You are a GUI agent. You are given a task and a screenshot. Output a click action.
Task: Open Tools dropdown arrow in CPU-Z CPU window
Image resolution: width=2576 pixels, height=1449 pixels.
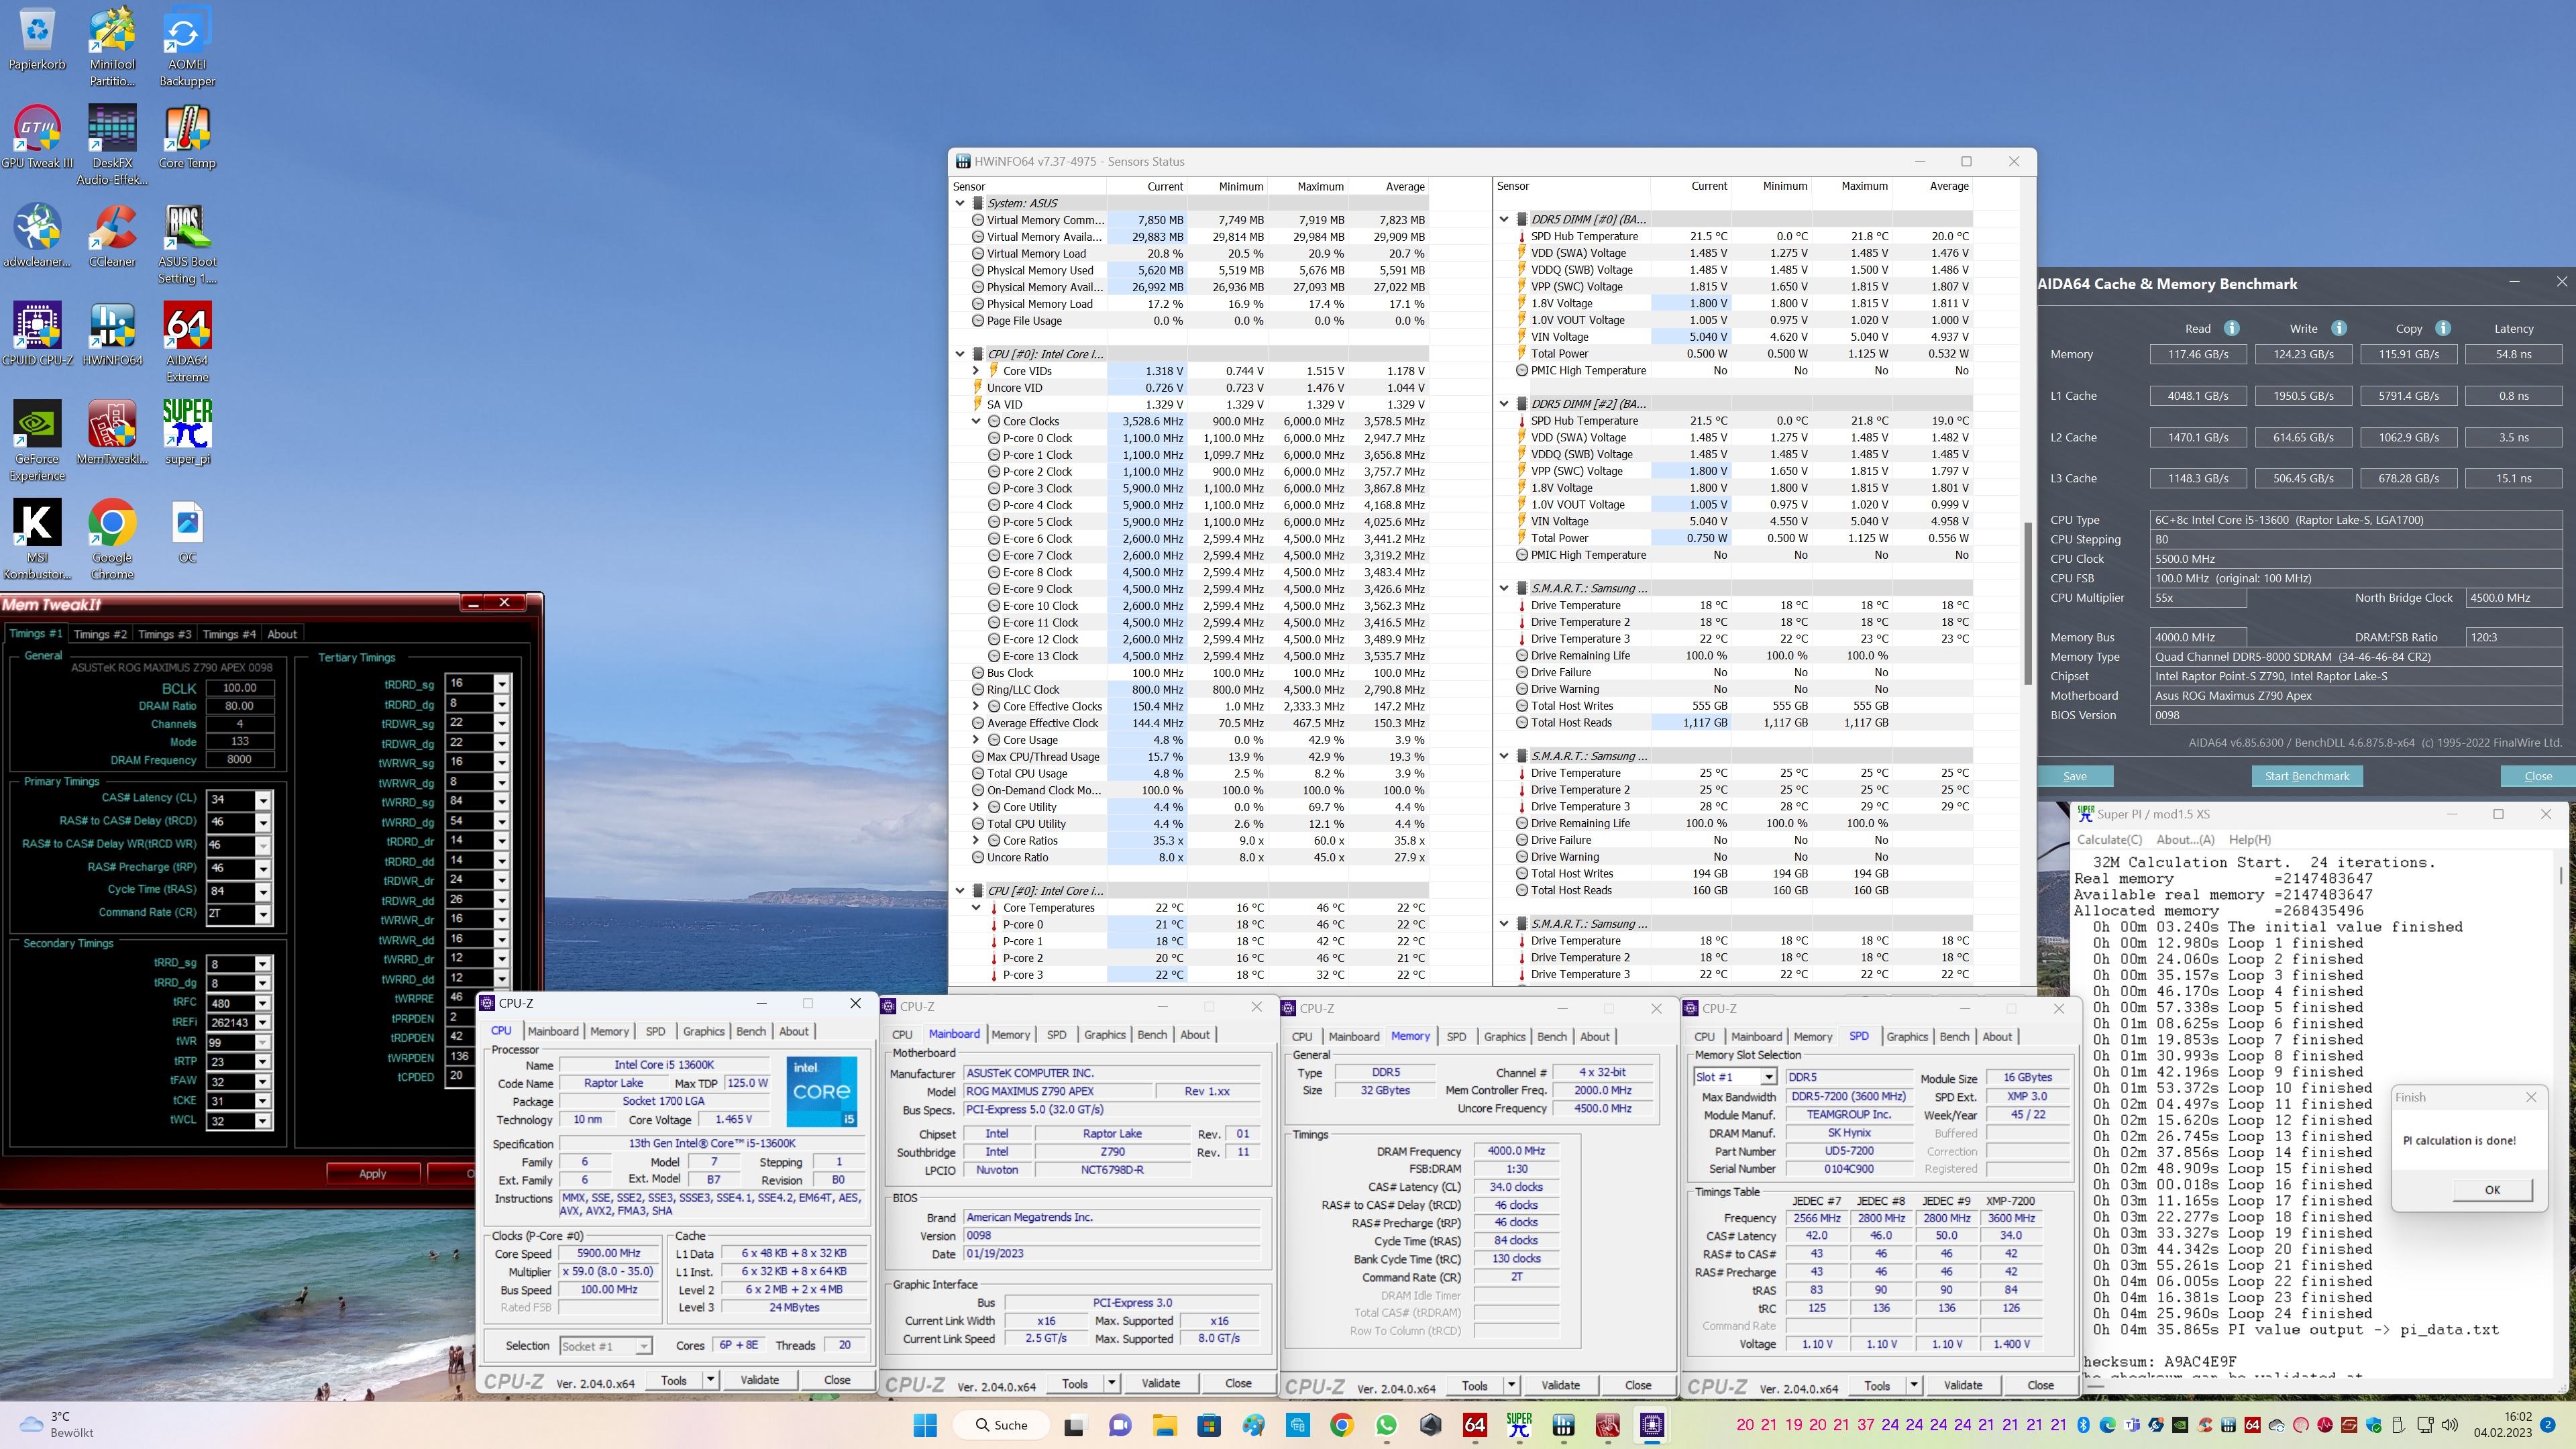click(x=710, y=1379)
